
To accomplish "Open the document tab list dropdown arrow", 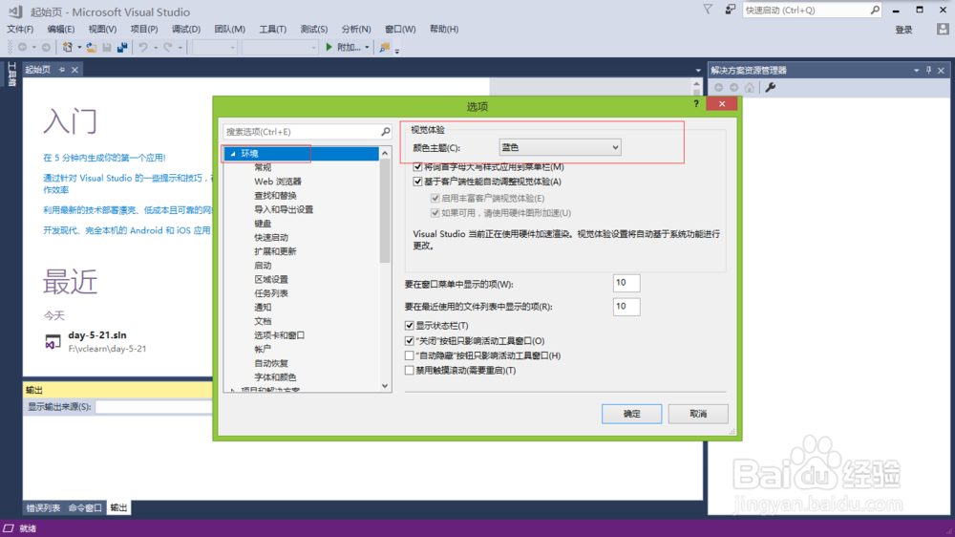I will pyautogui.click(x=698, y=70).
